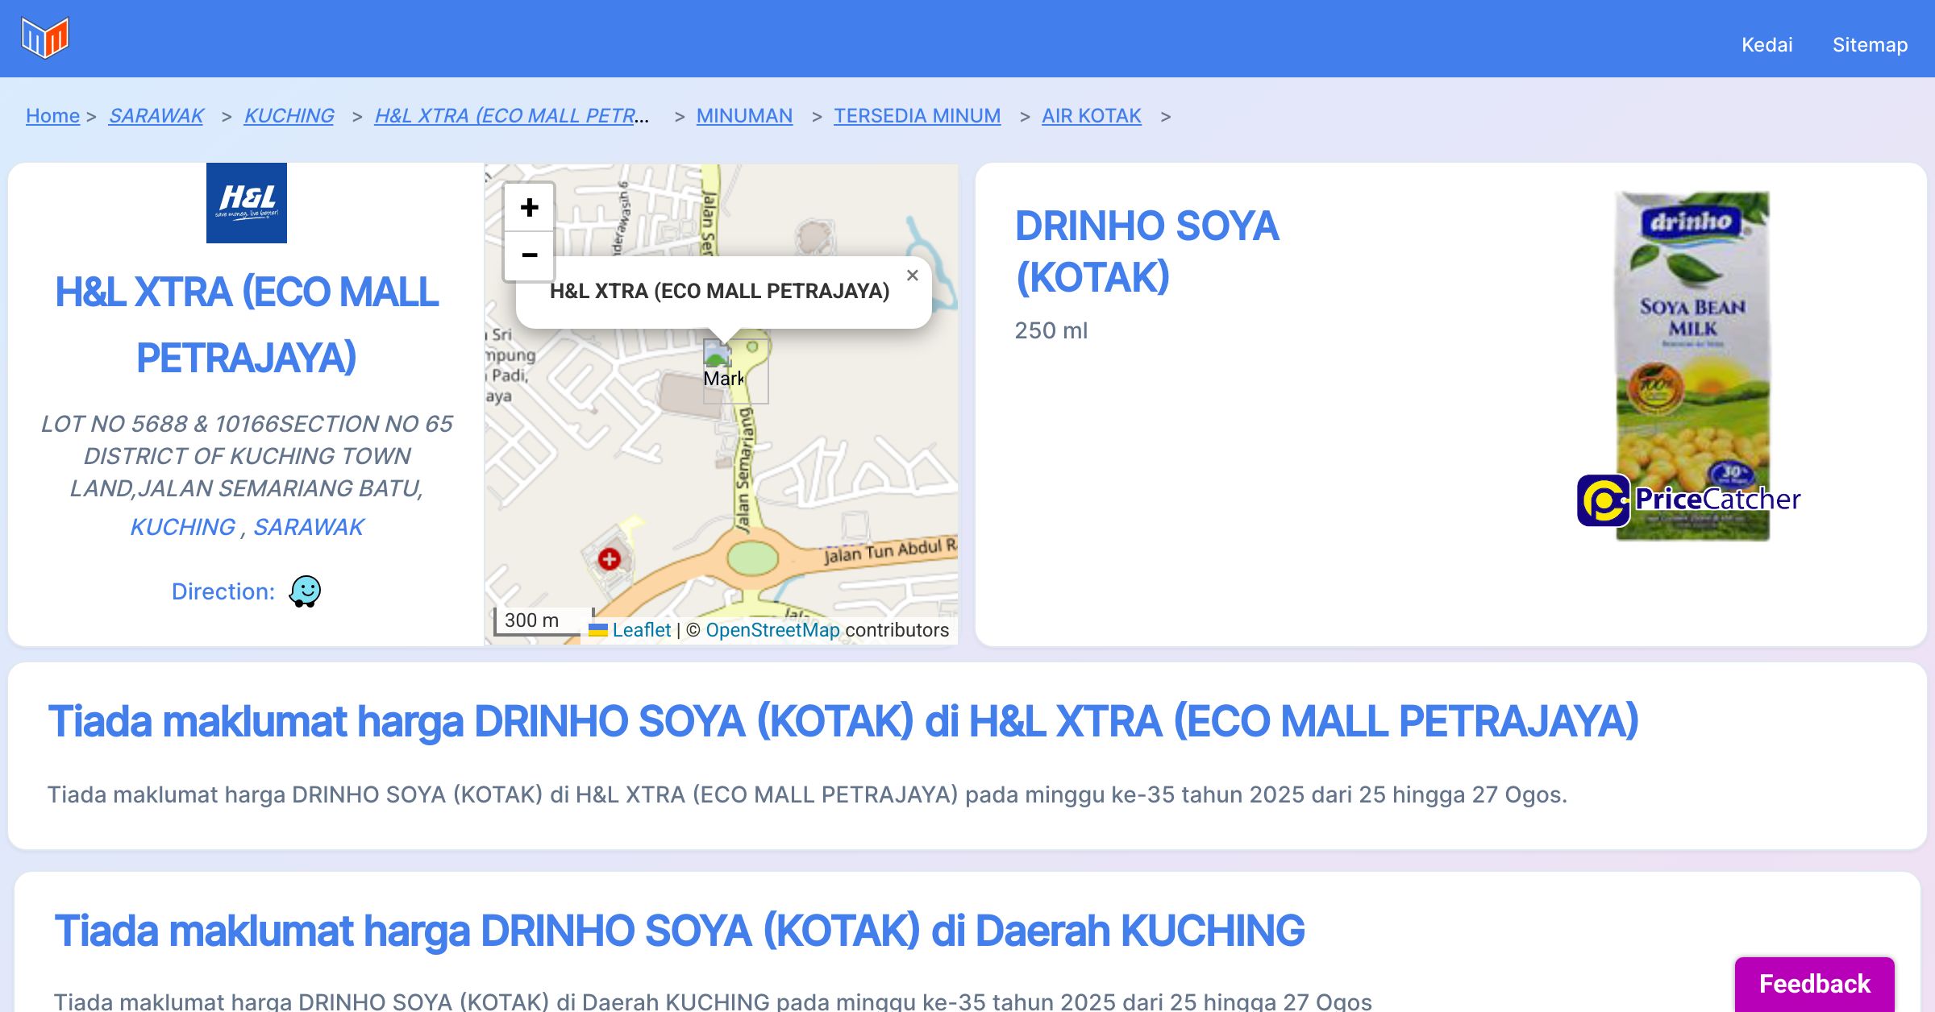Click the 300 m map scale
Image resolution: width=1935 pixels, height=1012 pixels.
[543, 620]
